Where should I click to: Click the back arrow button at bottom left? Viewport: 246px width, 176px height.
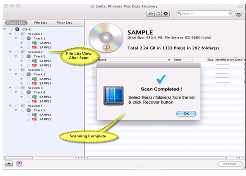click(x=9, y=163)
